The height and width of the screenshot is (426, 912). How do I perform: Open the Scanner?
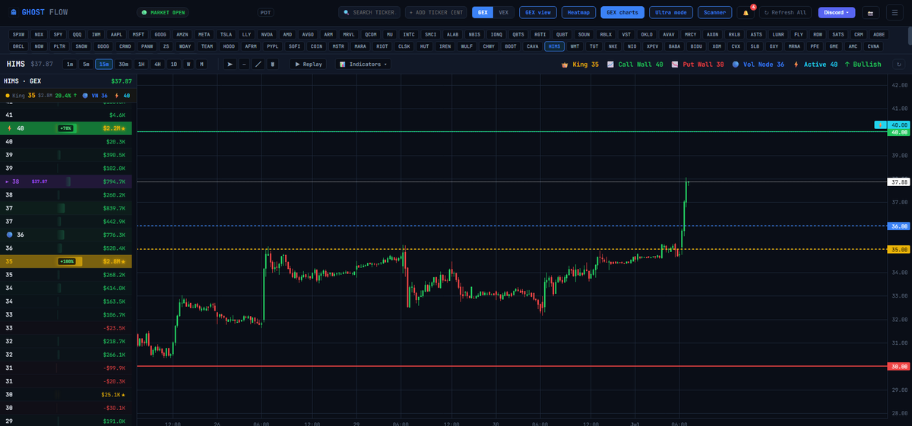[x=715, y=13]
